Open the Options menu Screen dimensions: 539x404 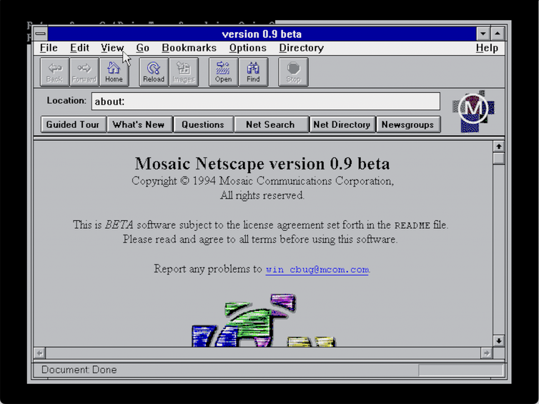(x=247, y=48)
